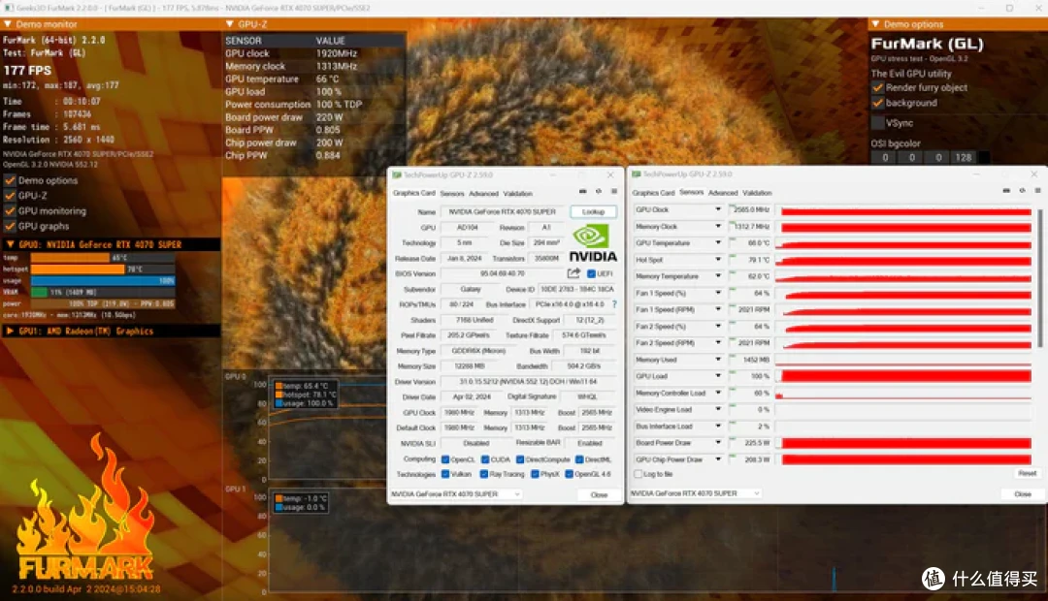The image size is (1048, 601).
Task: Switch to Advanced tab in right GPU-Z window
Action: point(723,193)
